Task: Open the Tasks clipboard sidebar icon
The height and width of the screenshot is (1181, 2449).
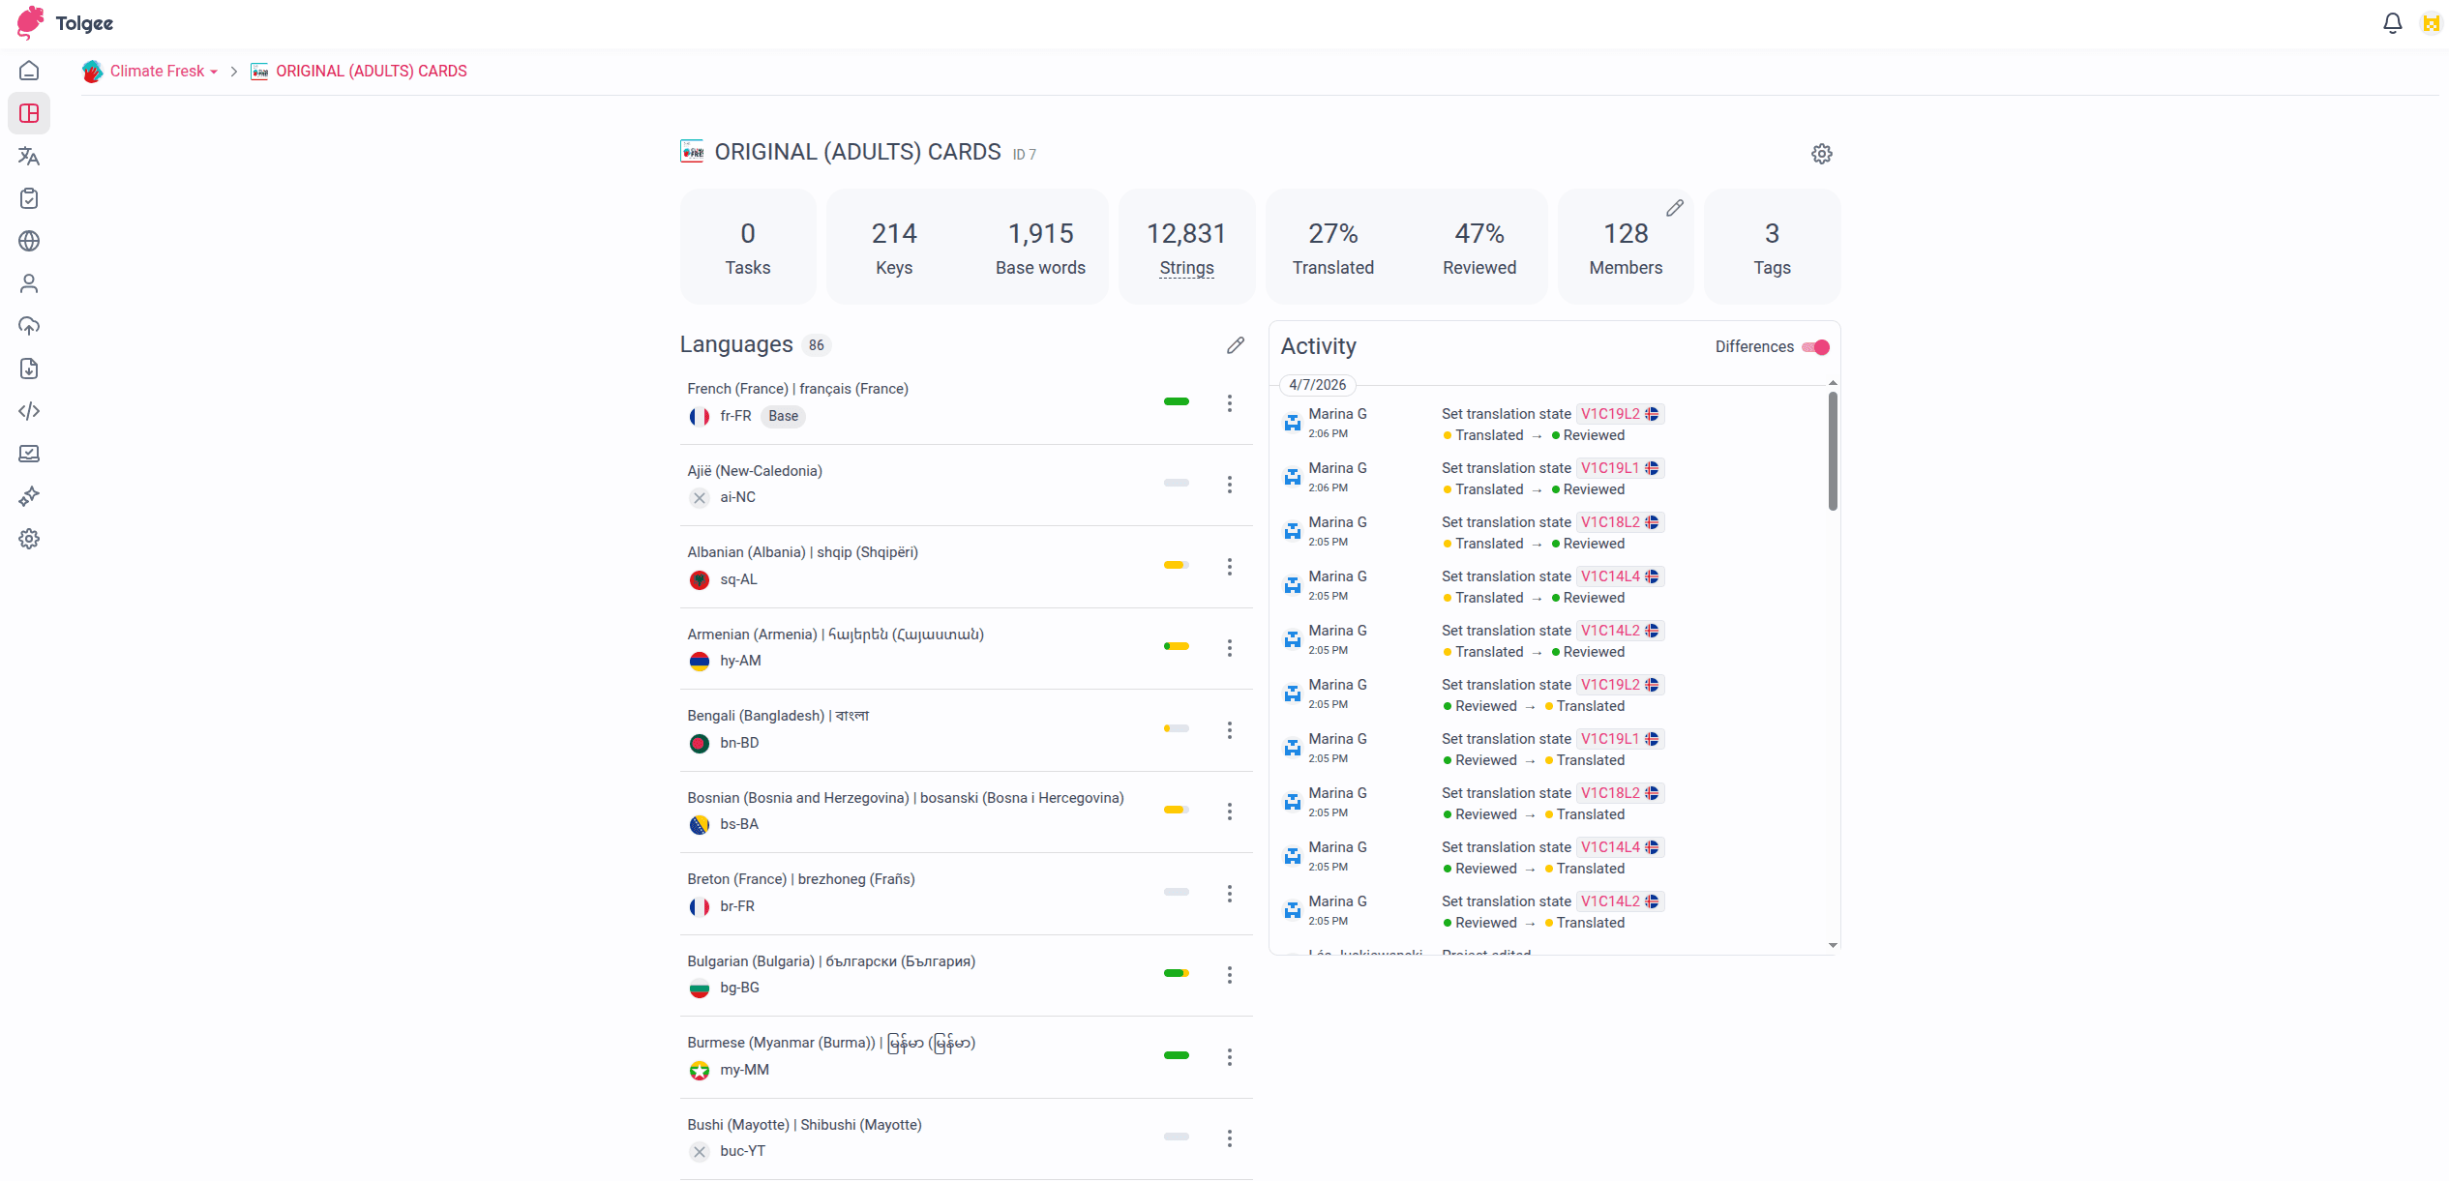Action: pos(29,198)
